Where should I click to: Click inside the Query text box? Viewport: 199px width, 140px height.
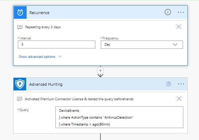[119, 117]
